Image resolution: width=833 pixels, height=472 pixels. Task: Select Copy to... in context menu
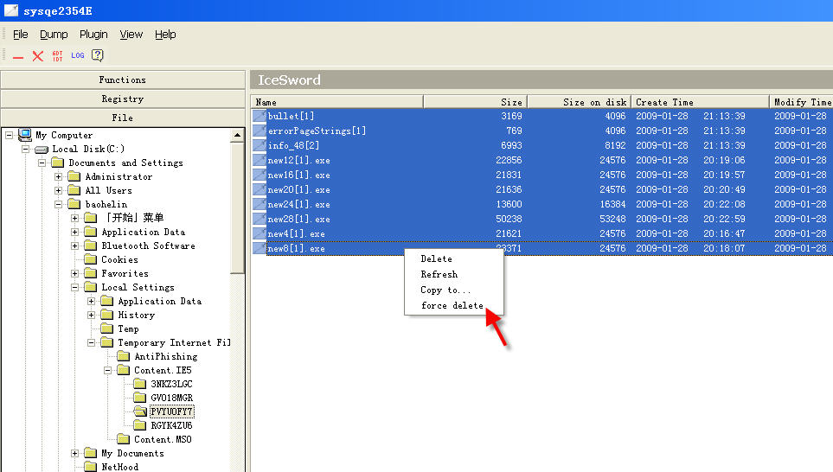(x=445, y=290)
